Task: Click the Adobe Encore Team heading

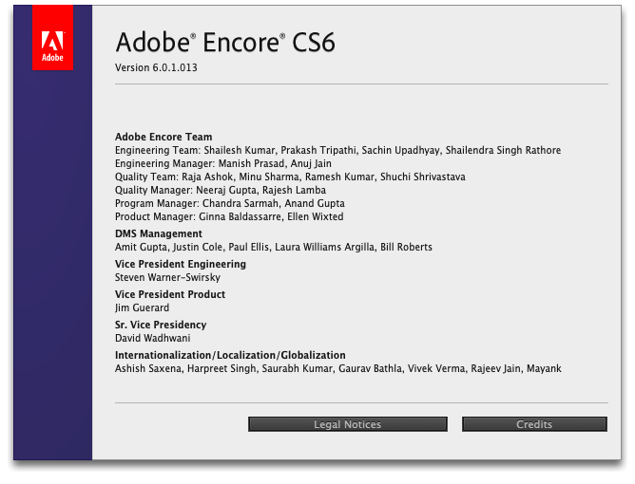Action: [x=164, y=137]
